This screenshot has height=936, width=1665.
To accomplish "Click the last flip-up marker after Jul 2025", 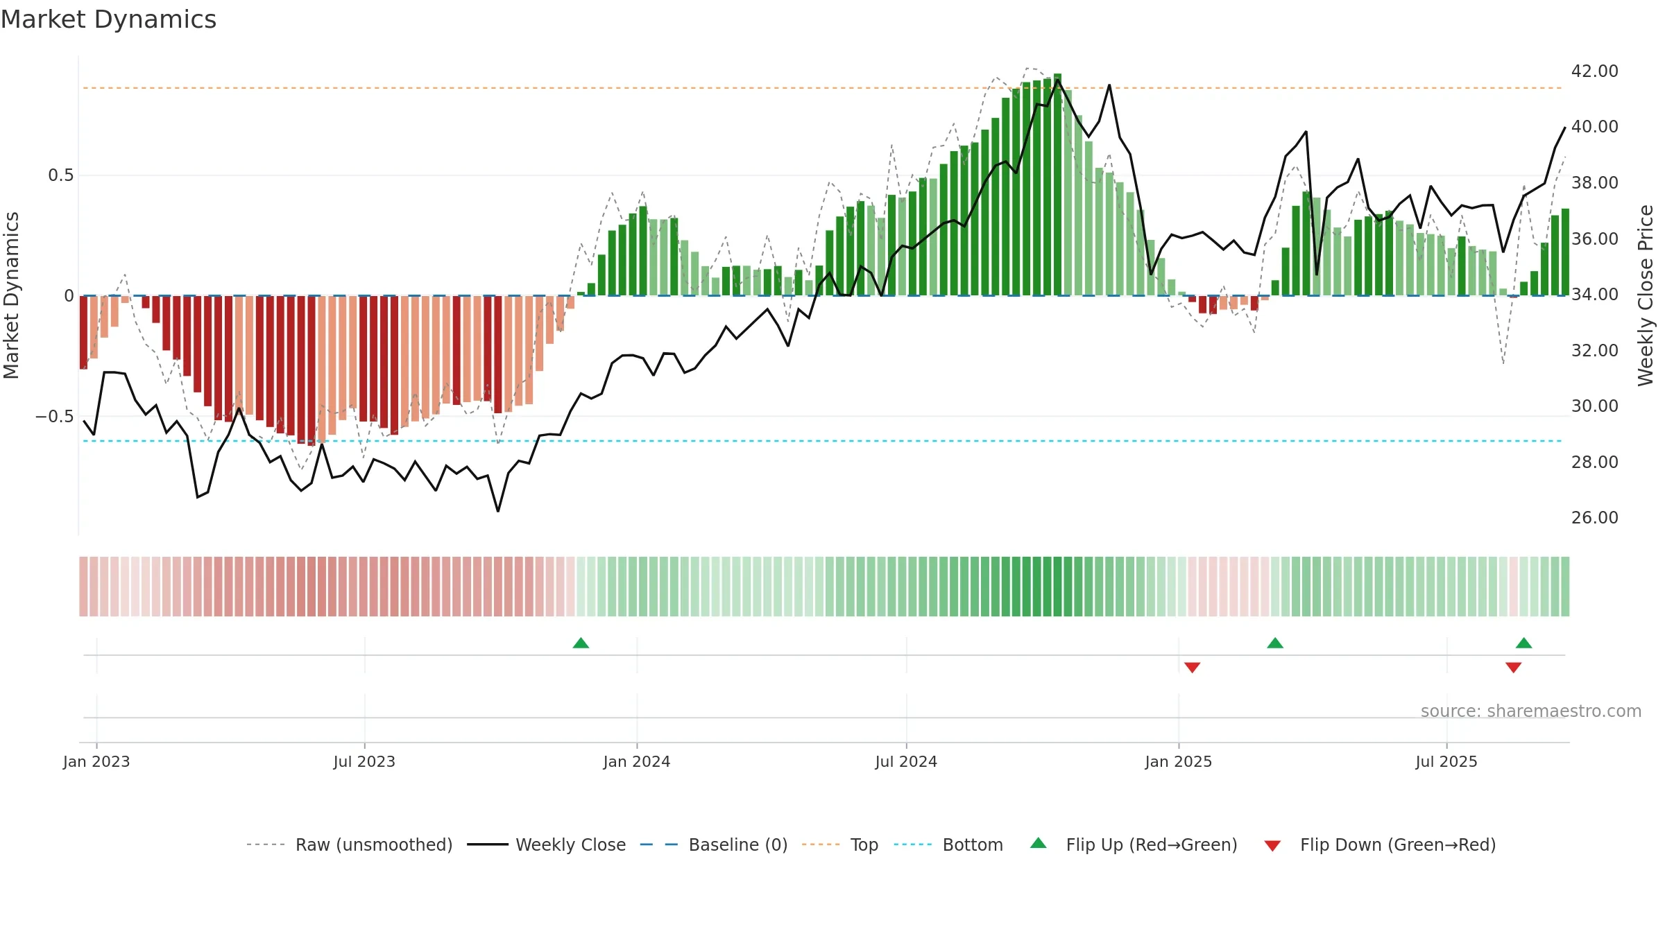I will point(1524,643).
